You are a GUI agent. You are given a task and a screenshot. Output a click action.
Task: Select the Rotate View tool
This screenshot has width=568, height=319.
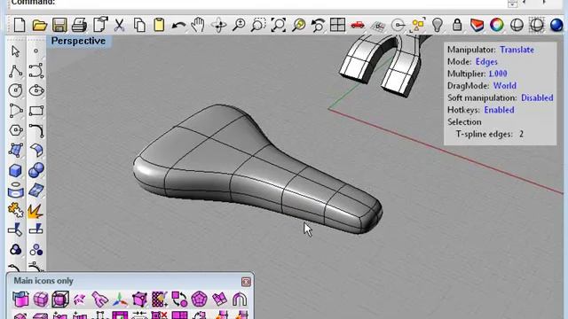pyautogui.click(x=219, y=26)
